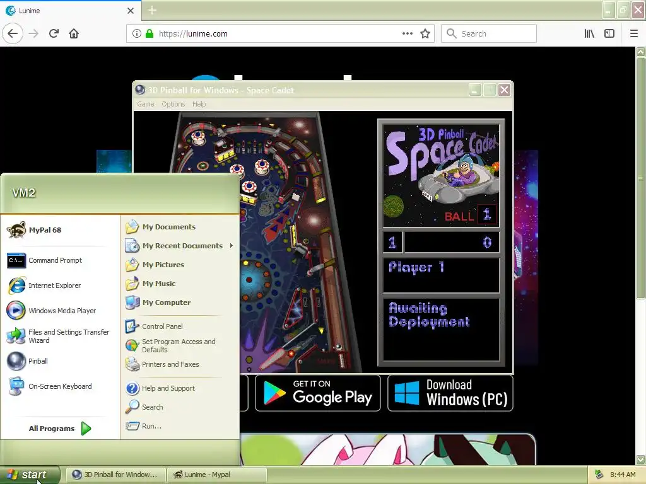Click the green secure padlock icon
Image resolution: width=646 pixels, height=484 pixels.
150,33
